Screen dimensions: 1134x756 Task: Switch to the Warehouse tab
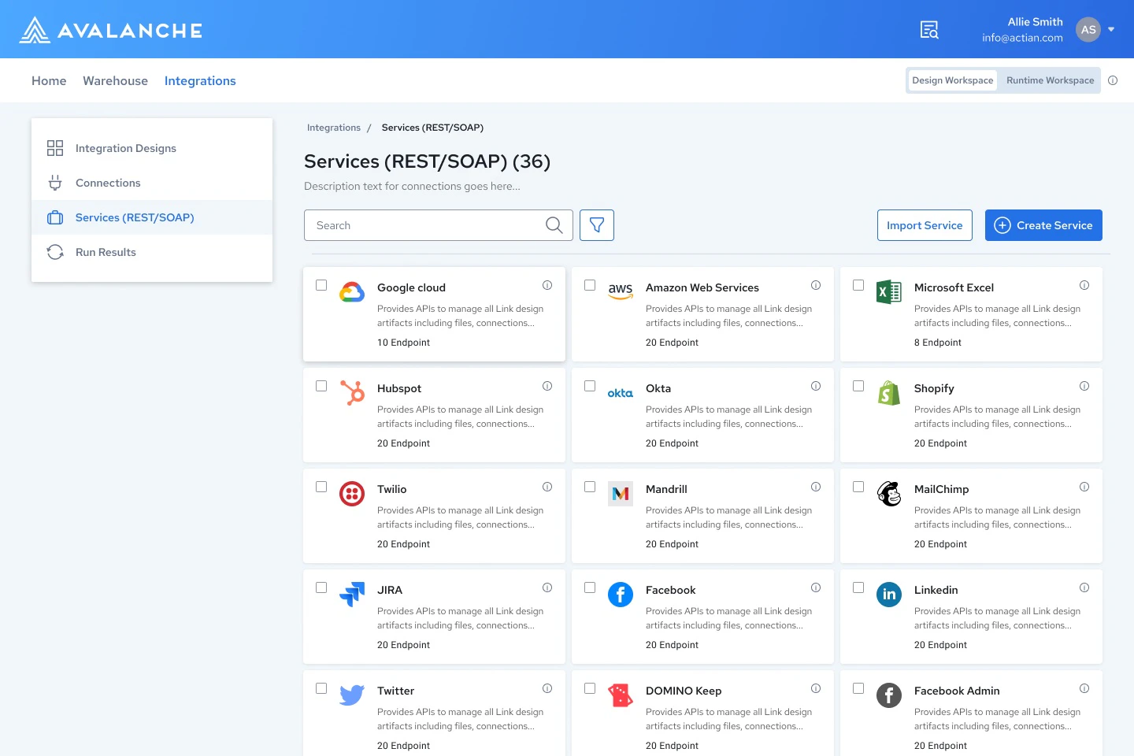tap(115, 80)
